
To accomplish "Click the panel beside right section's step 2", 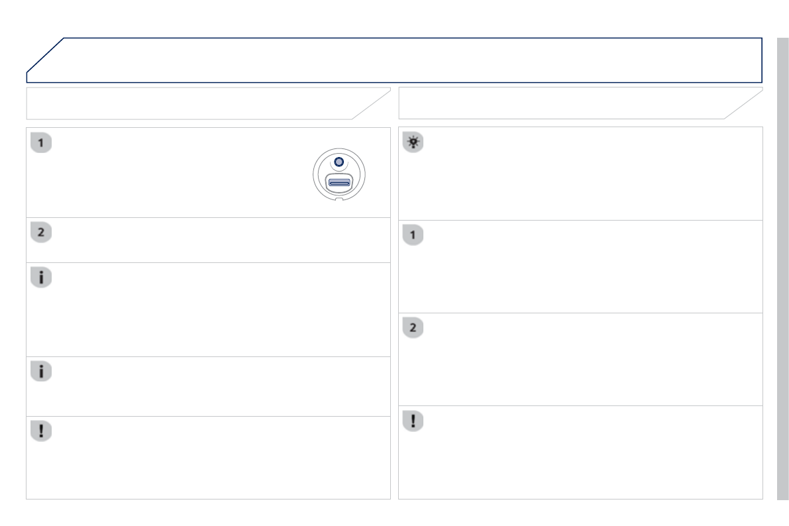I will pos(590,359).
